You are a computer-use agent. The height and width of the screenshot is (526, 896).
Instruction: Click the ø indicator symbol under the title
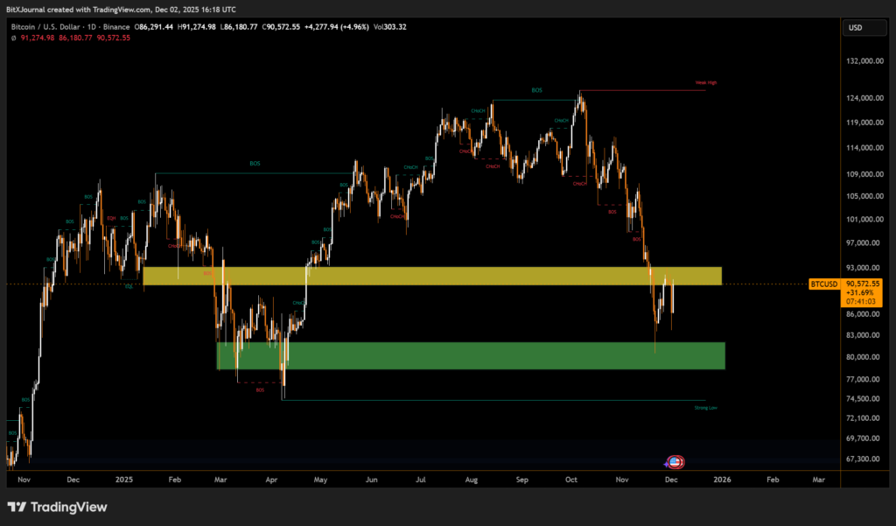click(12, 37)
